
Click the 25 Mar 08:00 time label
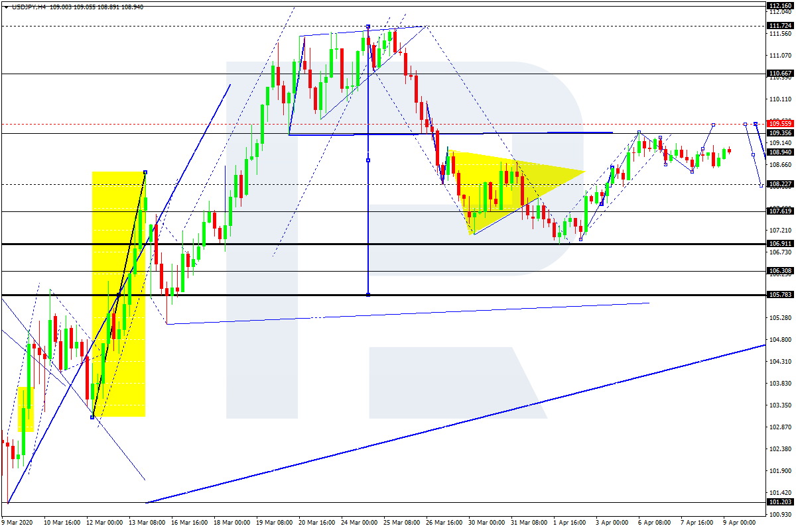coord(402,523)
